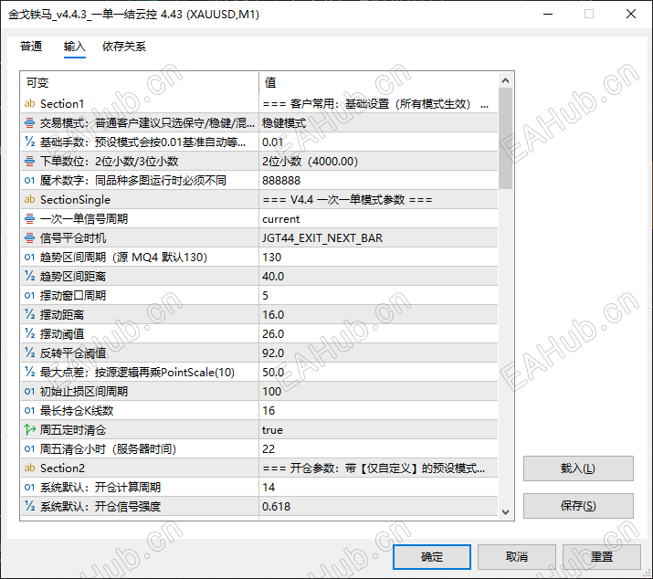Click the 保存(S) button

[578, 506]
